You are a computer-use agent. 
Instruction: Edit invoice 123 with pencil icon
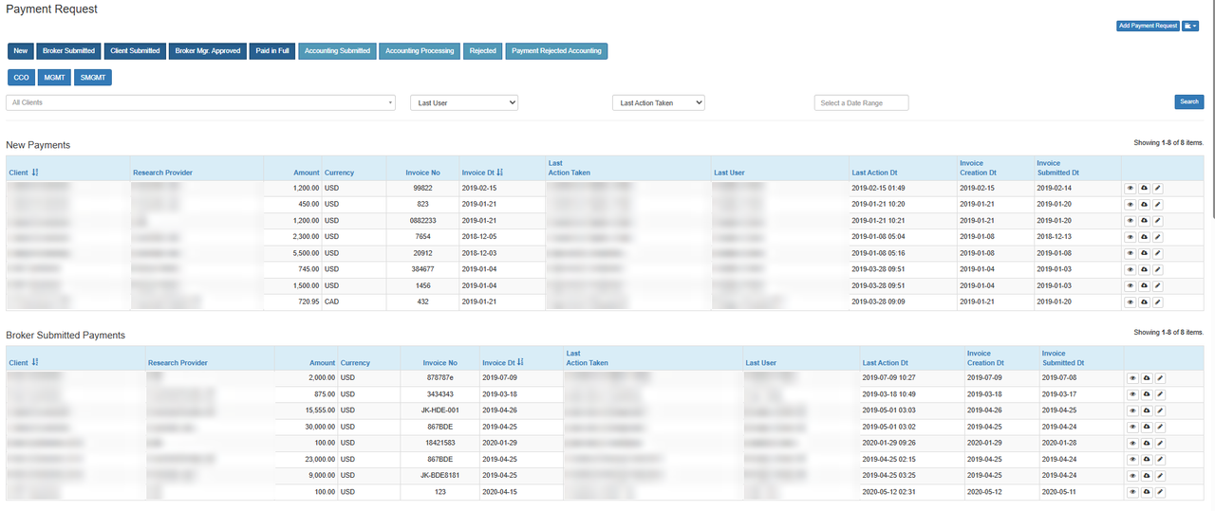[x=1160, y=492]
